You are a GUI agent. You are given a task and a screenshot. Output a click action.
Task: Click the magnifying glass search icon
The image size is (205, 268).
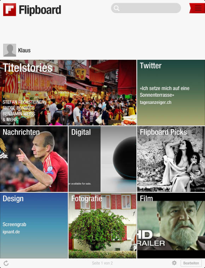117,8
